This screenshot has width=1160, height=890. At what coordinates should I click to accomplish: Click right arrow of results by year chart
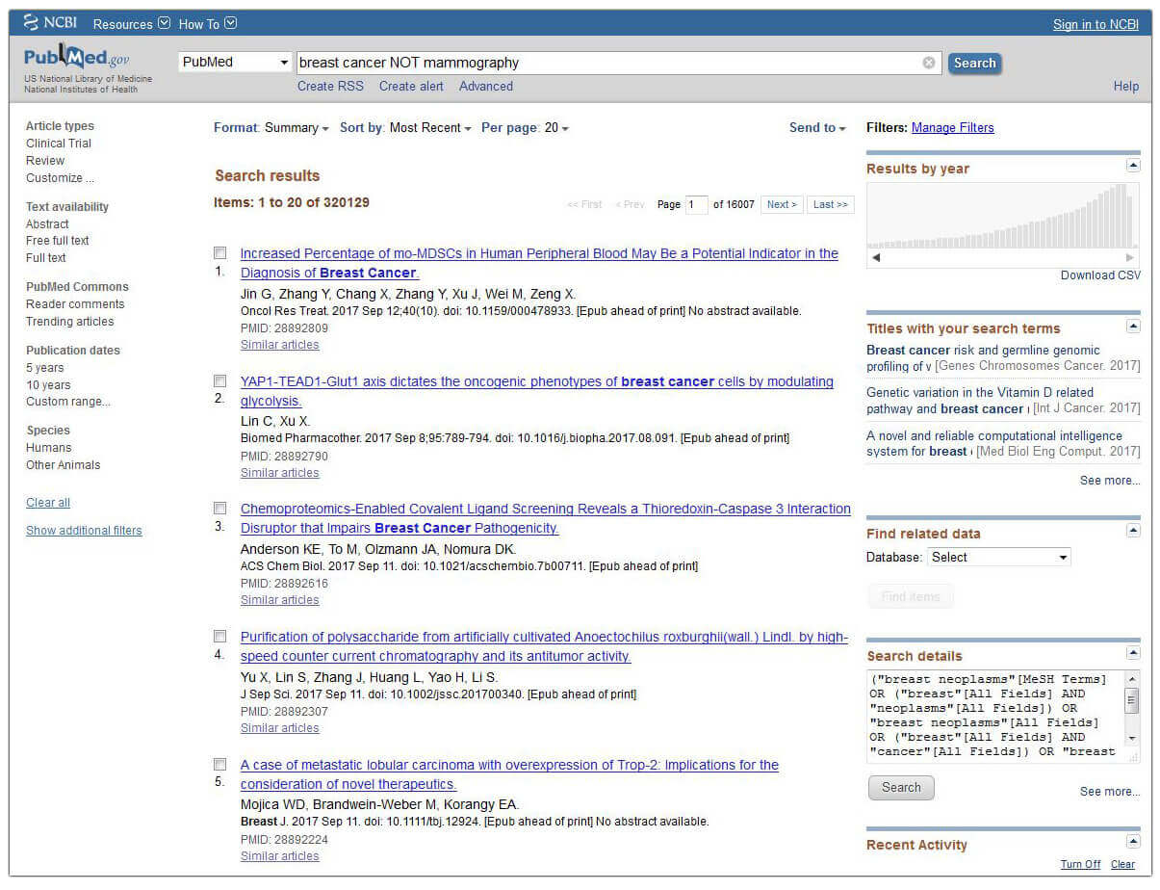pos(1130,258)
